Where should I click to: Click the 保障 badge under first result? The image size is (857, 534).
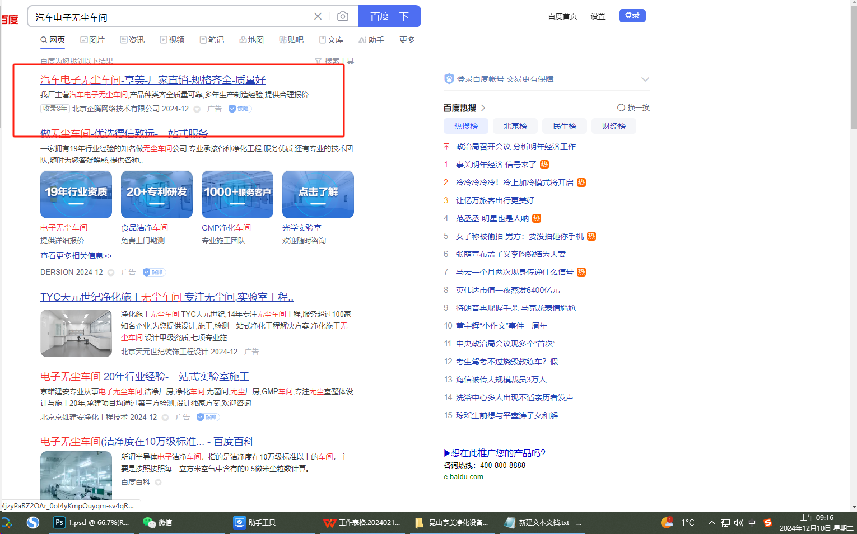coord(240,109)
